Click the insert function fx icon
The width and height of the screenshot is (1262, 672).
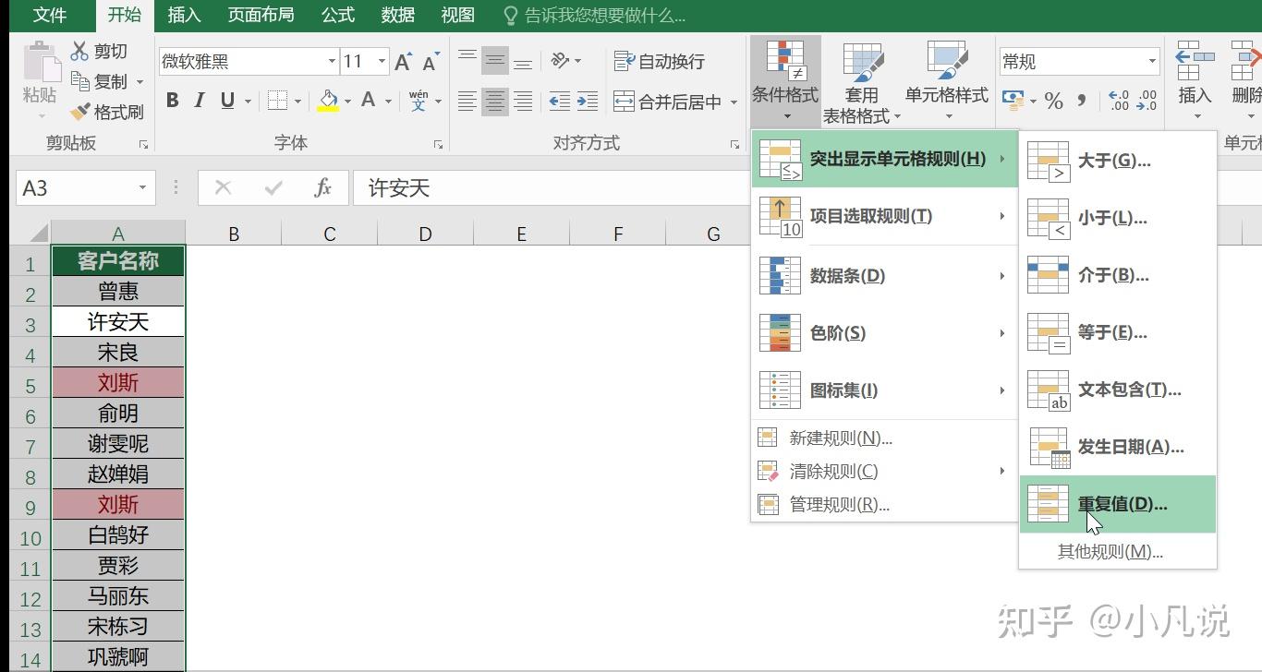click(322, 188)
